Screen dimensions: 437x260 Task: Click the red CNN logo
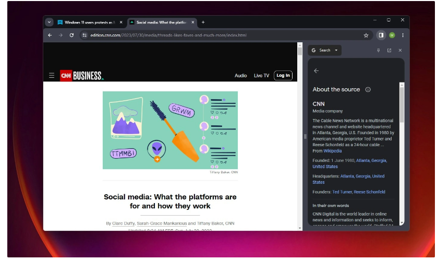[66, 76]
